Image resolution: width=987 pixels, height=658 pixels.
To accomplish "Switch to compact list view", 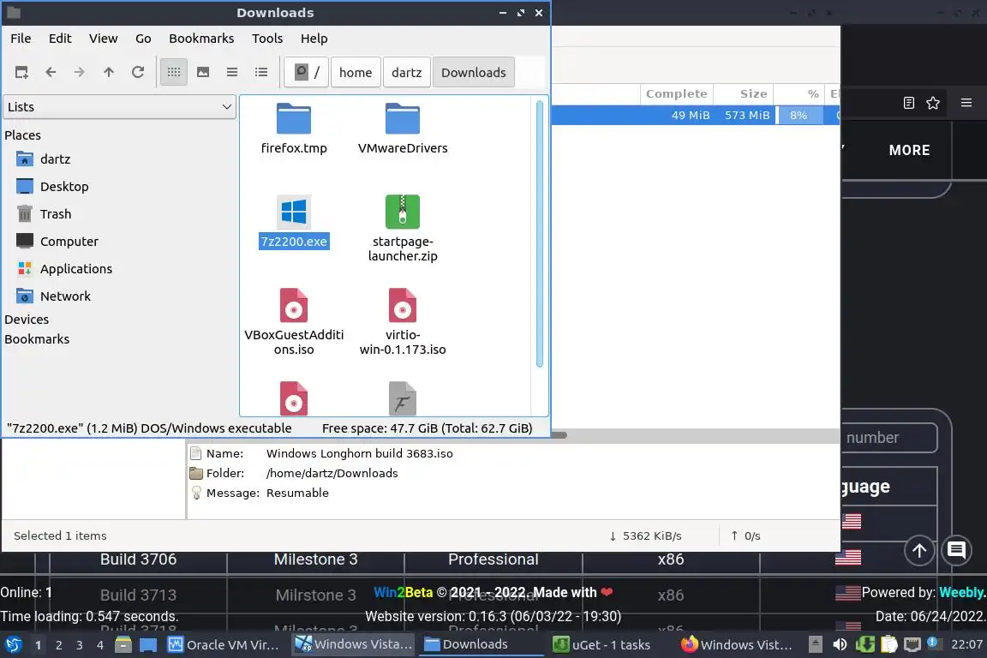I will pyautogui.click(x=232, y=73).
